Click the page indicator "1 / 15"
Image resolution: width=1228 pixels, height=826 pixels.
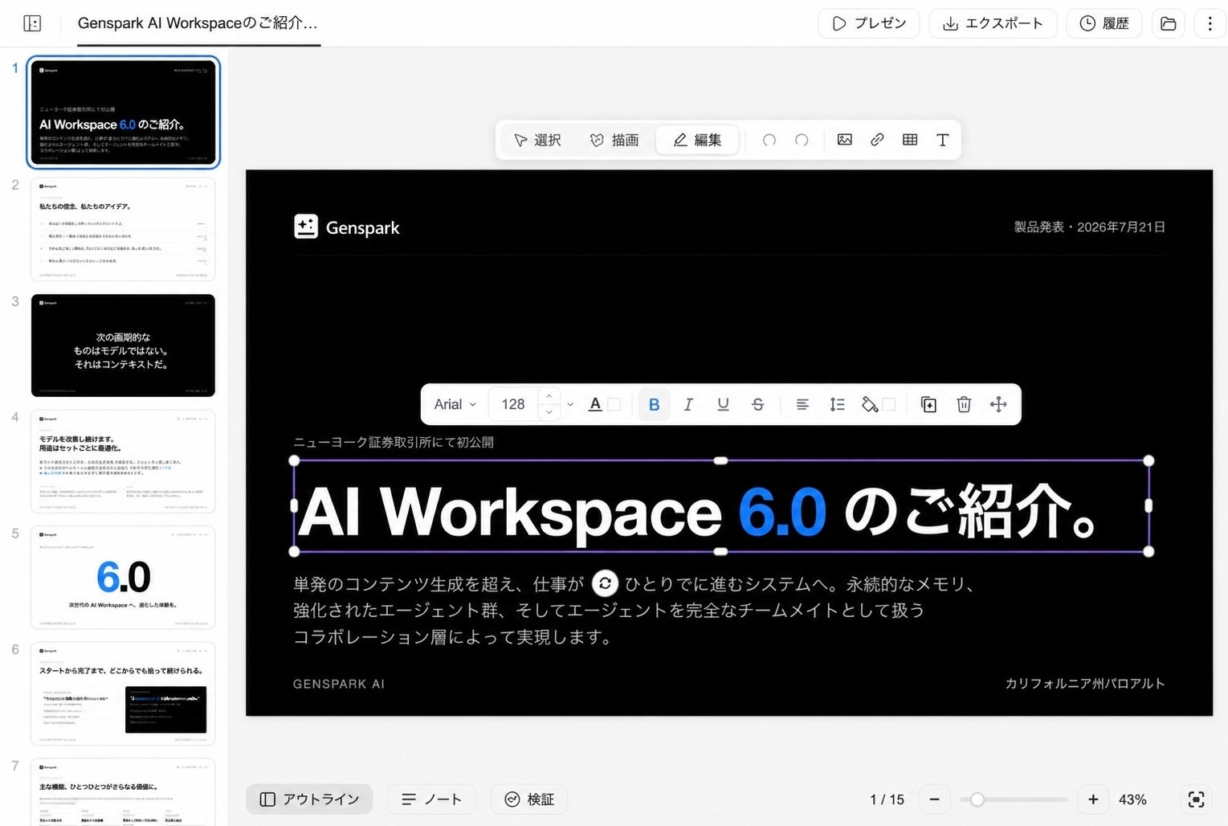[x=887, y=799]
